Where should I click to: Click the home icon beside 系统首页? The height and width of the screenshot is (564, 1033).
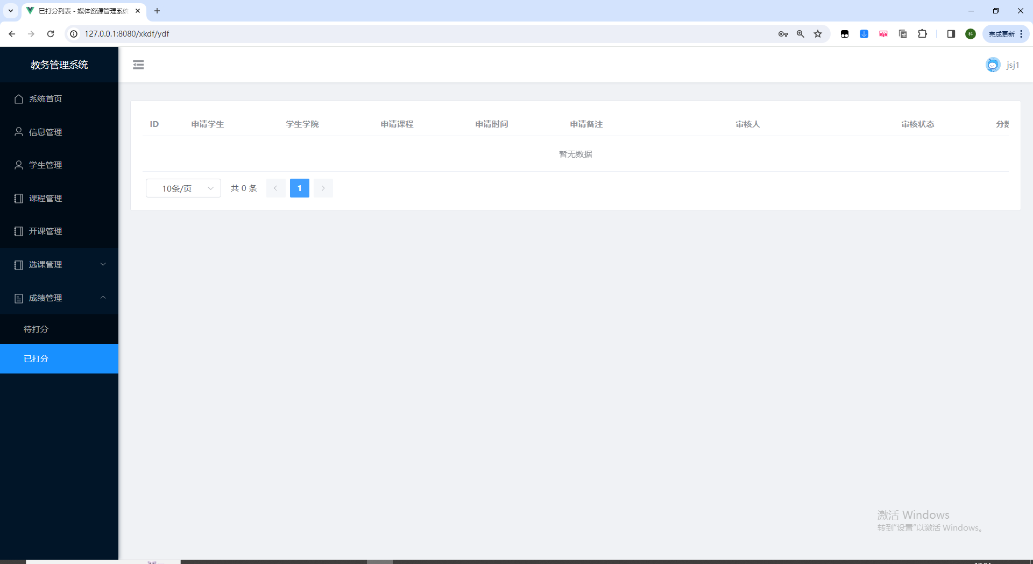pos(19,98)
